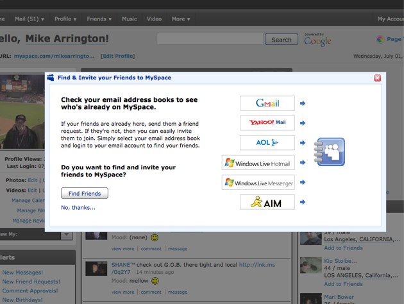Go to the Video section
This screenshot has width=404, height=304.
click(154, 19)
